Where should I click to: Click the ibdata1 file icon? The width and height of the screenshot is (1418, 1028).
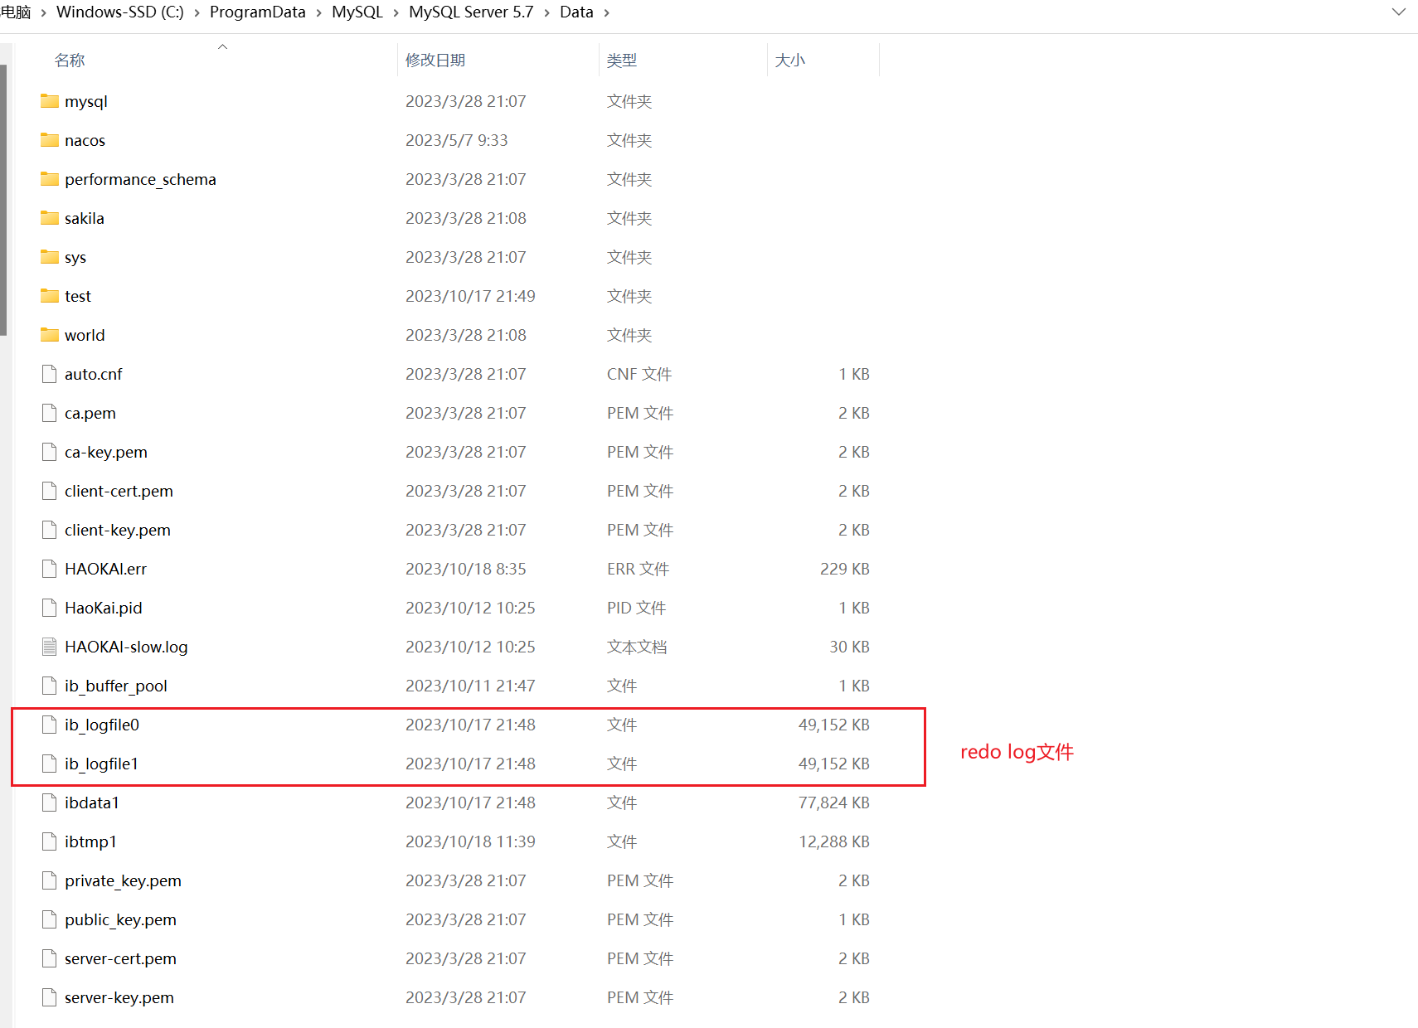(50, 803)
